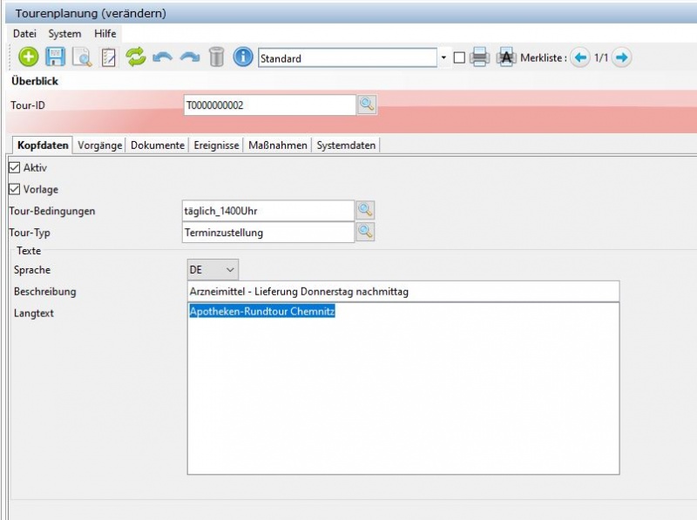The image size is (697, 520).
Task: Uncheck the Aktiv checkbox
Action: 14,167
